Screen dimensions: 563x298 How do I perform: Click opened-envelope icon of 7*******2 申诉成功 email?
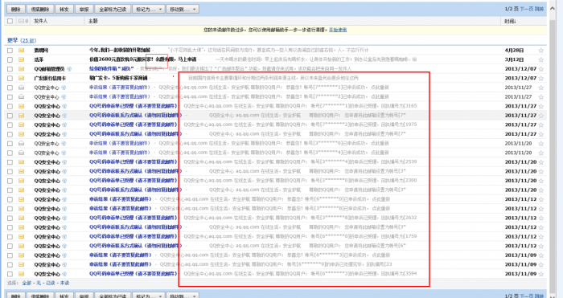point(21,97)
